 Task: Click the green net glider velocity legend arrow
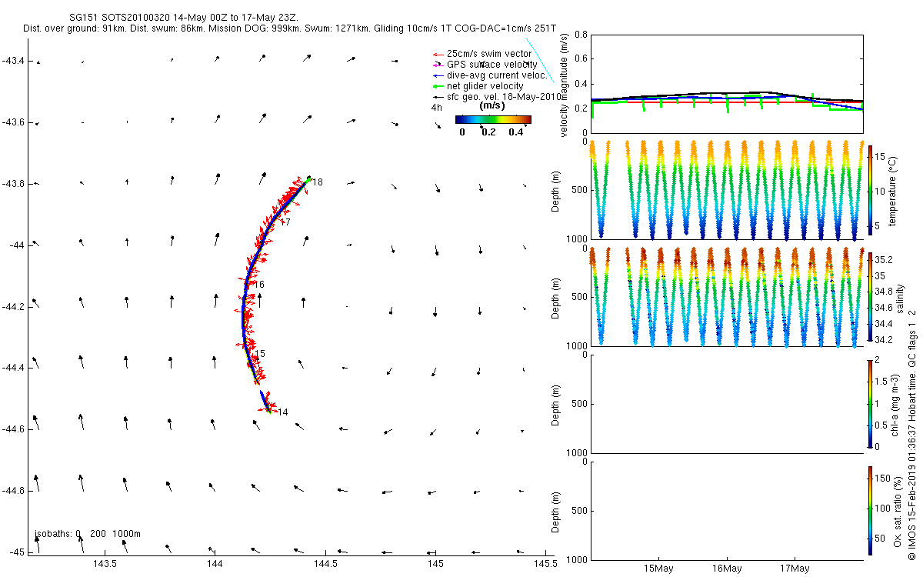click(437, 86)
